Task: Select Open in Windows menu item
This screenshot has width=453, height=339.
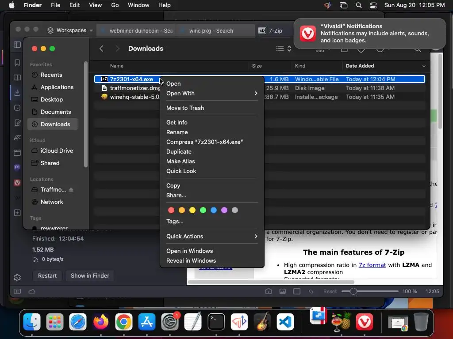Action: (212, 251)
